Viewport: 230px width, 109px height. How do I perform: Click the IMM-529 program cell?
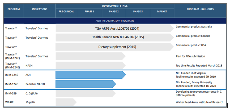coord(10,93)
